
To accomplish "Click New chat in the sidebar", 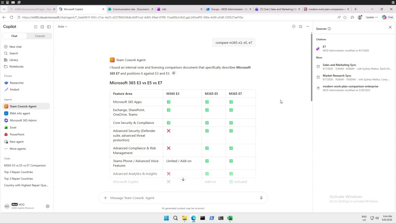I will pos(15,47).
